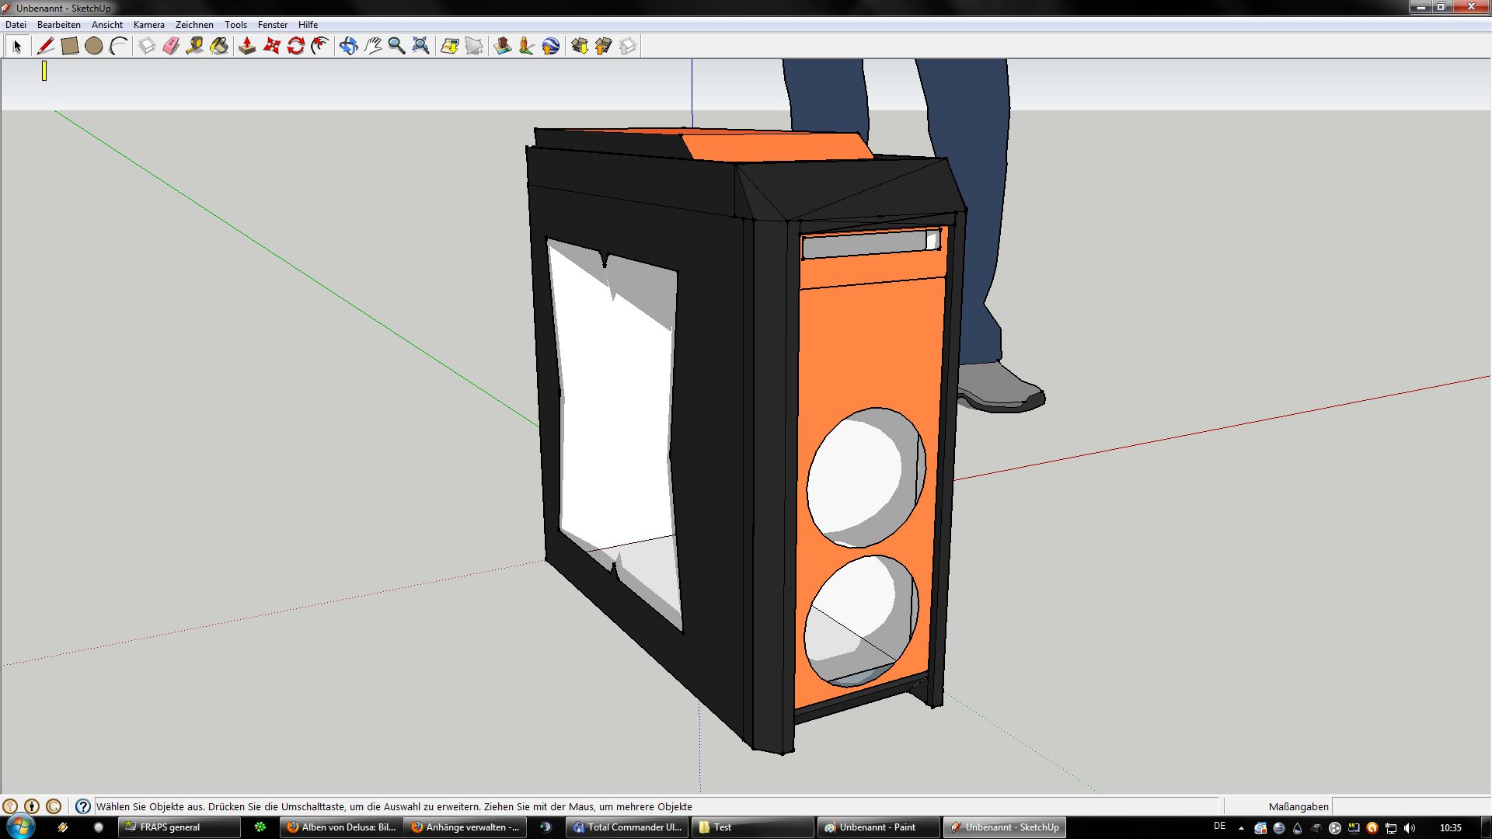Click the upper fan hole on the case front

tap(866, 478)
